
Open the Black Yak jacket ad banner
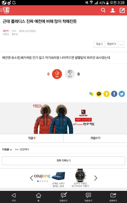63,118
